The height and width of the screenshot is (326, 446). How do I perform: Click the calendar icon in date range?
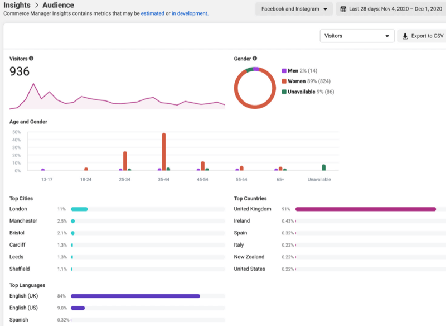tap(343, 9)
